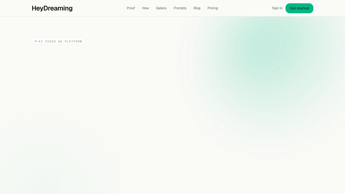Explore Prompts from the header menu
345x194 pixels.
point(180,8)
